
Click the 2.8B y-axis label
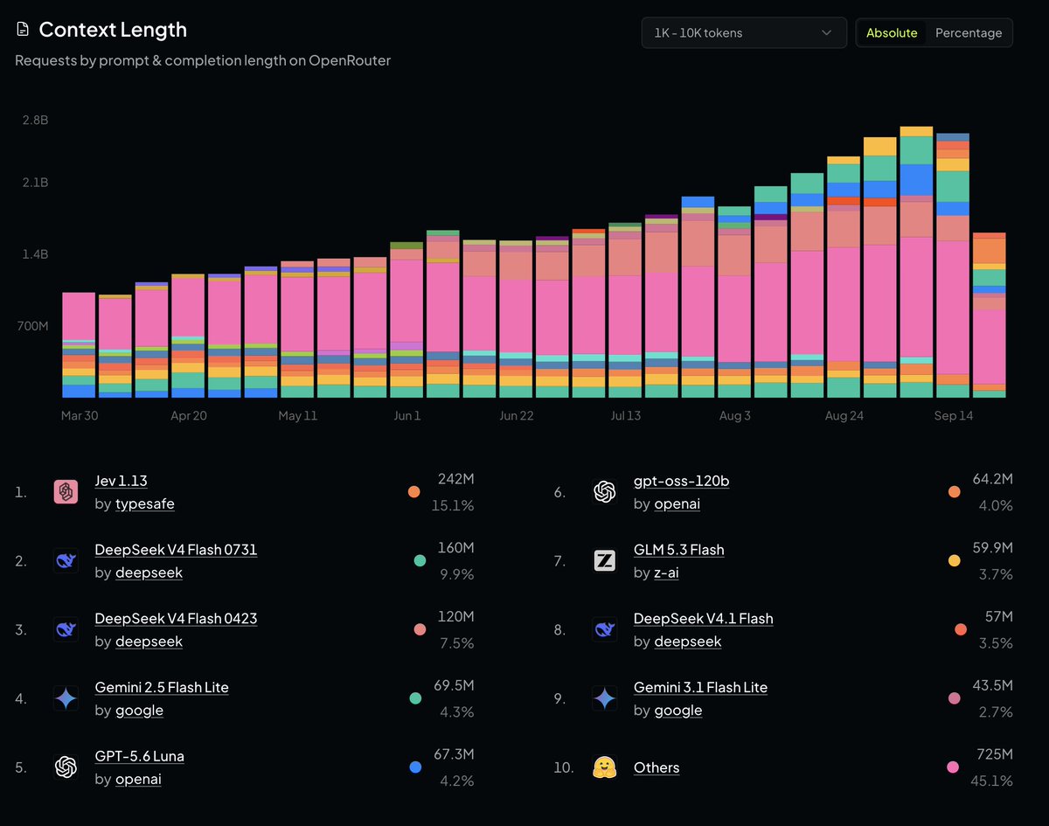pyautogui.click(x=35, y=120)
